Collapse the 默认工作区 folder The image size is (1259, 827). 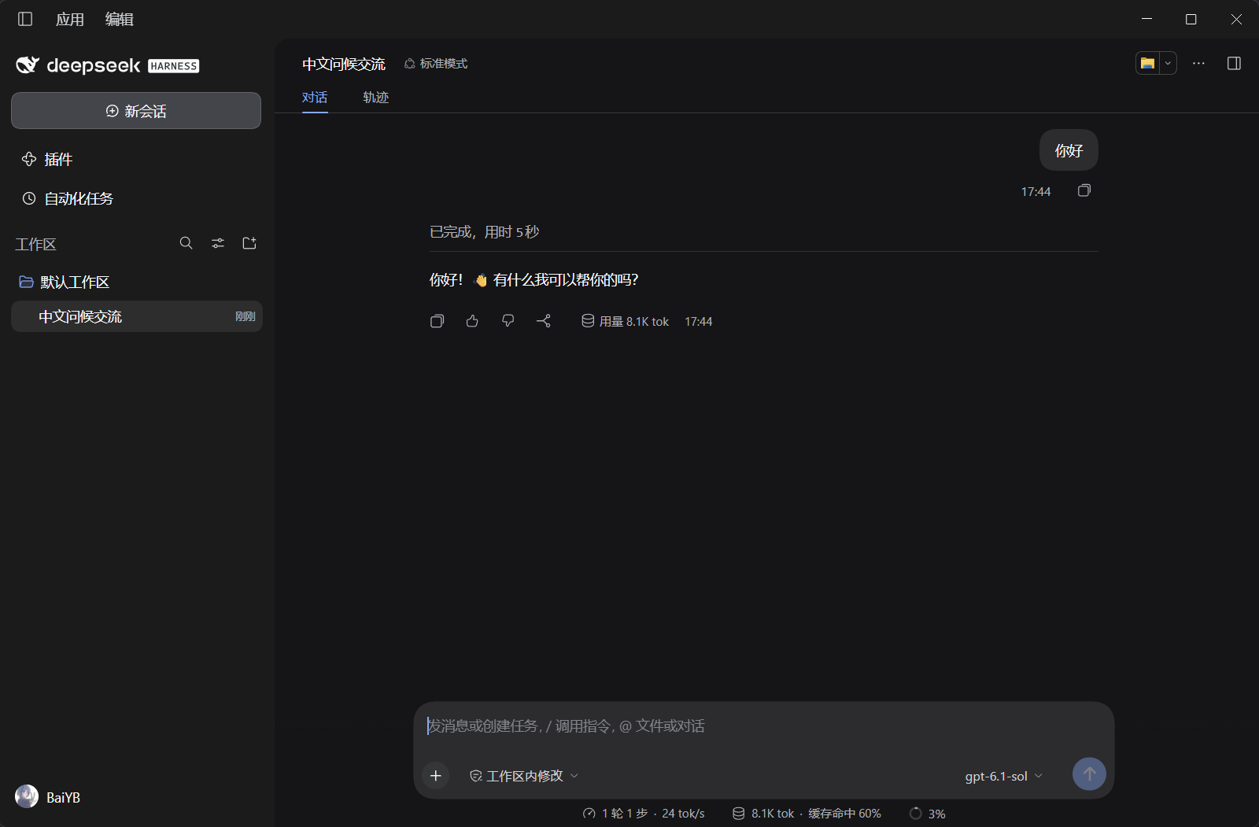click(x=65, y=282)
